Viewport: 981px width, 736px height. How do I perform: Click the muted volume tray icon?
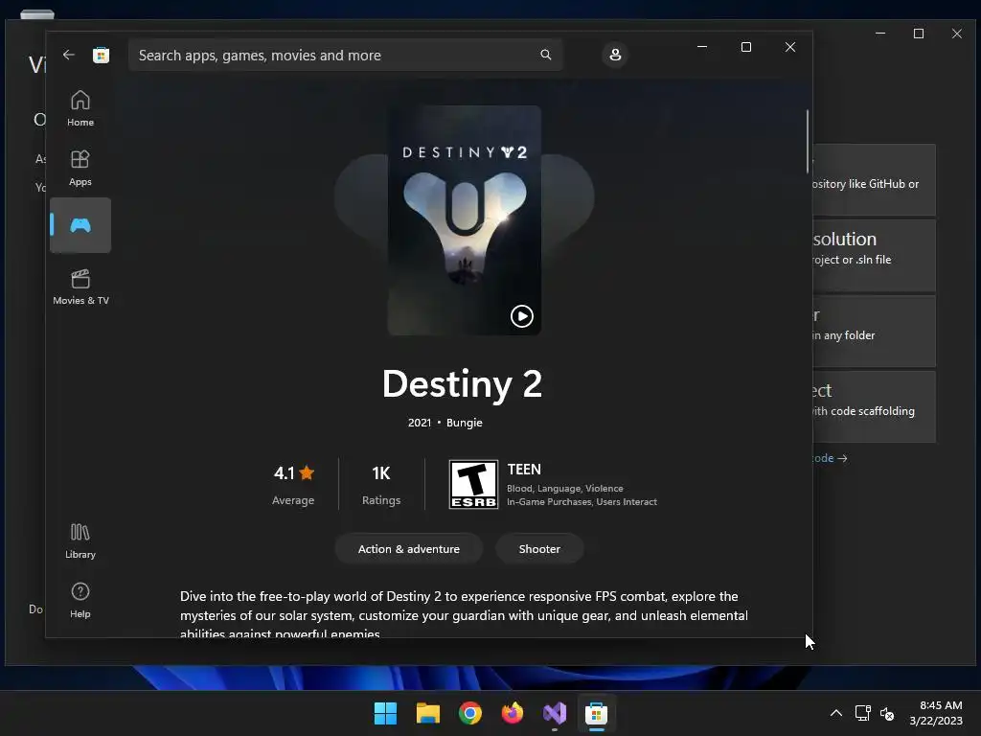coord(887,713)
